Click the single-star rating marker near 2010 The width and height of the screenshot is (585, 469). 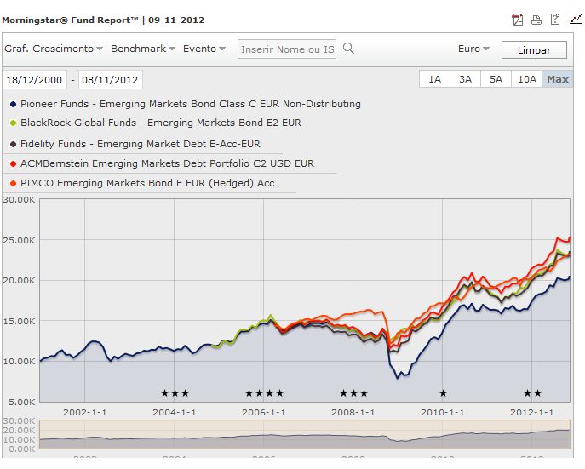pyautogui.click(x=444, y=393)
